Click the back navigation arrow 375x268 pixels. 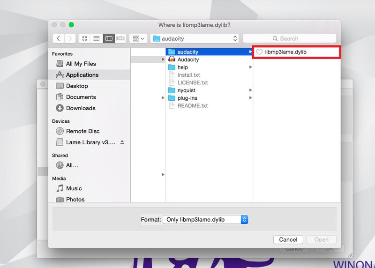coord(58,38)
